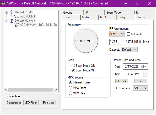
Task: Turn Scan Mode ON
Action: point(73,66)
